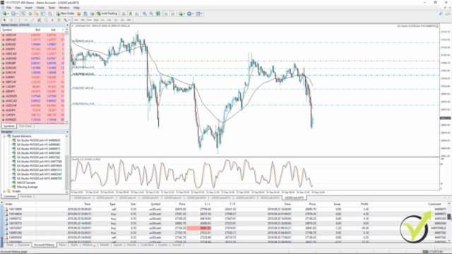This screenshot has width=452, height=254.
Task: Click the Zoom In magnifier icon
Action: click(145, 13)
